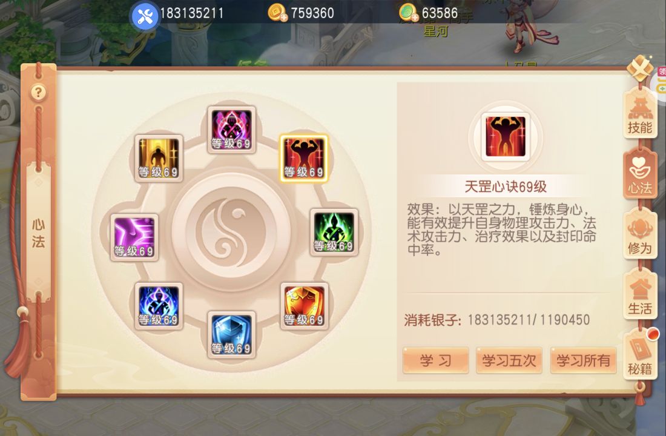Click the 学习 button
This screenshot has width=666, height=436.
point(436,360)
